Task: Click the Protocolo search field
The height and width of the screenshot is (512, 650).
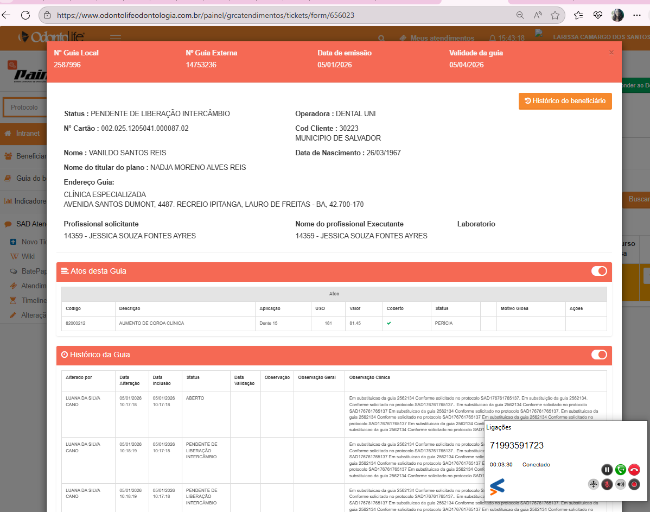Action: pyautogui.click(x=24, y=108)
